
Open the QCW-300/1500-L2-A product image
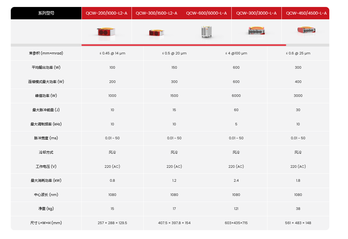[156, 33]
